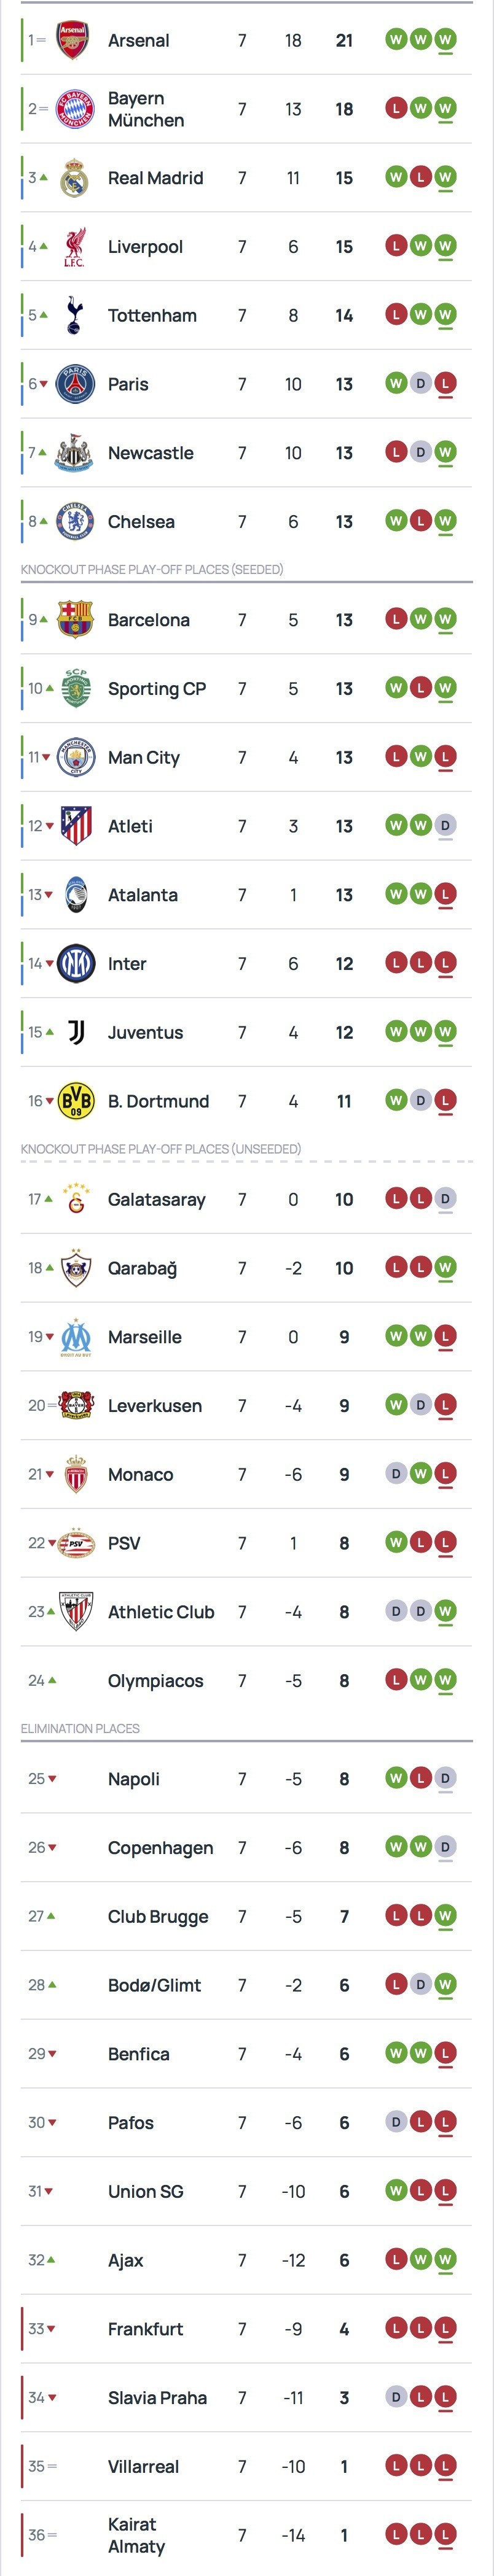This screenshot has height=2576, width=494.
Task: Click the Tottenham cockerel logo
Action: (74, 315)
